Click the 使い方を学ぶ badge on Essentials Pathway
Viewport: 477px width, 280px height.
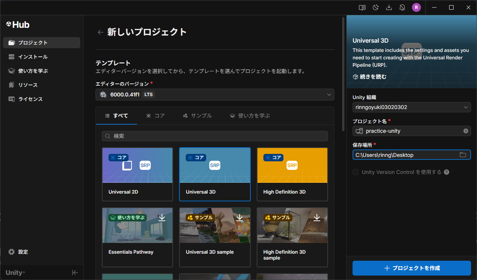coord(127,217)
